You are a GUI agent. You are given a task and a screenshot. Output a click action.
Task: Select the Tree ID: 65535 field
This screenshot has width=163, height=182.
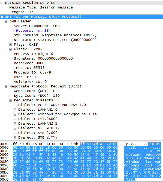(29, 68)
